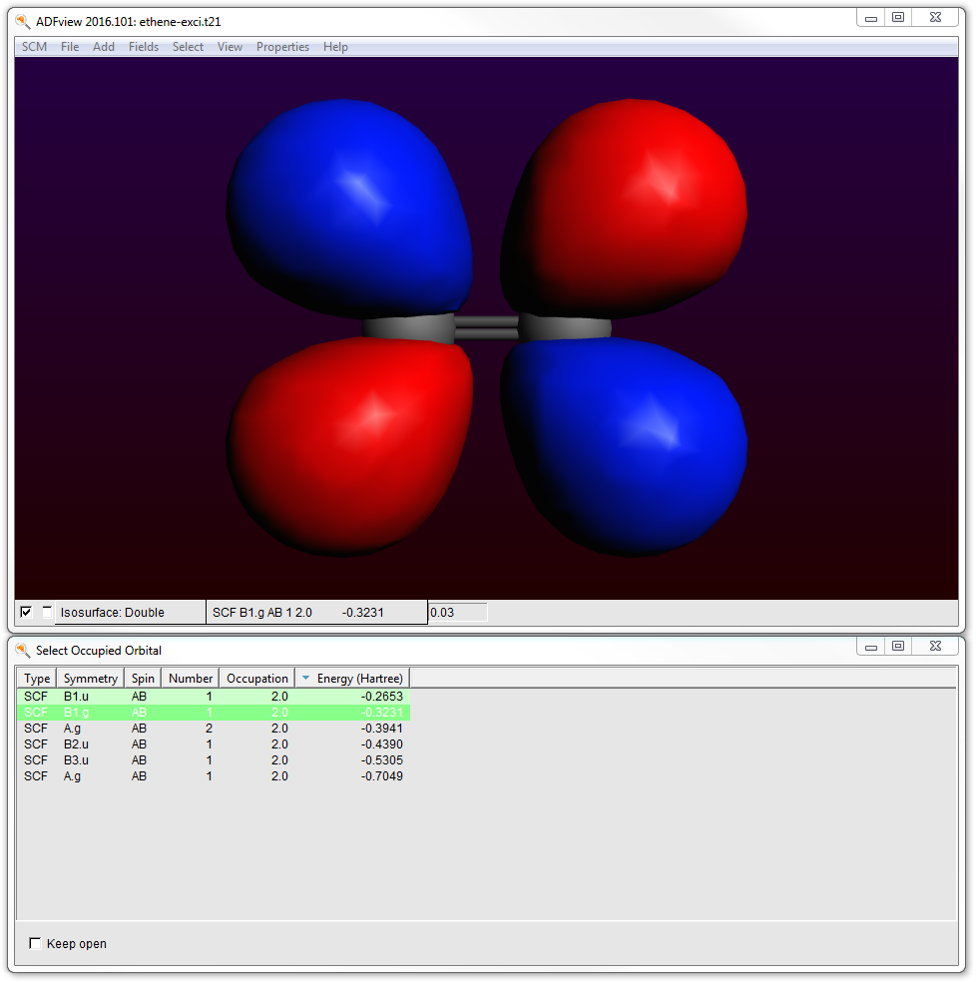This screenshot has width=976, height=982.
Task: Open the Add menu
Action: [x=104, y=47]
